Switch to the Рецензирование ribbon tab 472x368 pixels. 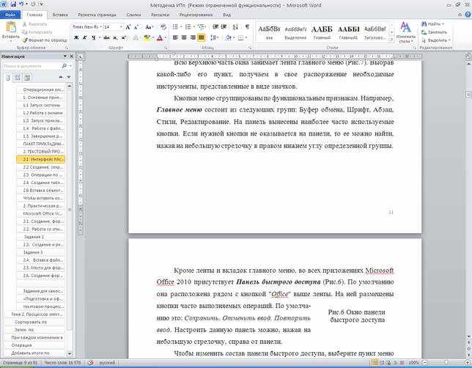point(196,15)
